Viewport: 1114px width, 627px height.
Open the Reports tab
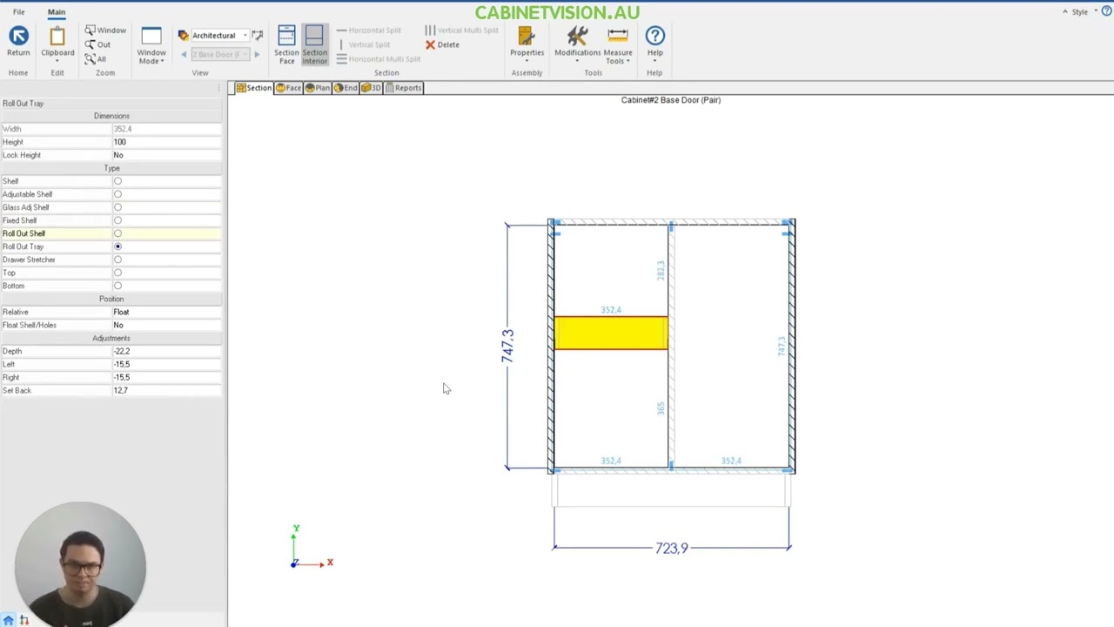pos(404,88)
